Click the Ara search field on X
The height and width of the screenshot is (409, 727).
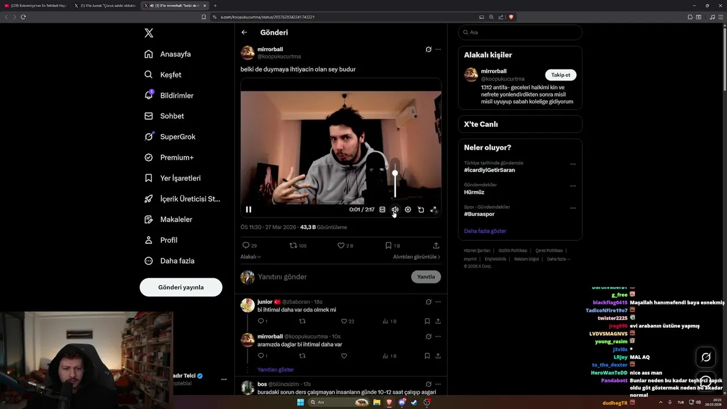coord(520,32)
